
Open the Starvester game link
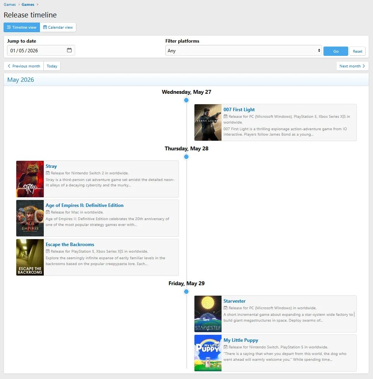pyautogui.click(x=234, y=301)
